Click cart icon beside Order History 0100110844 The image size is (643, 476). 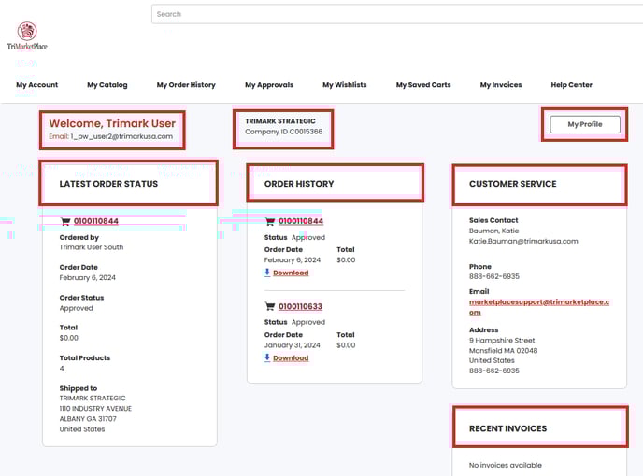coord(270,221)
